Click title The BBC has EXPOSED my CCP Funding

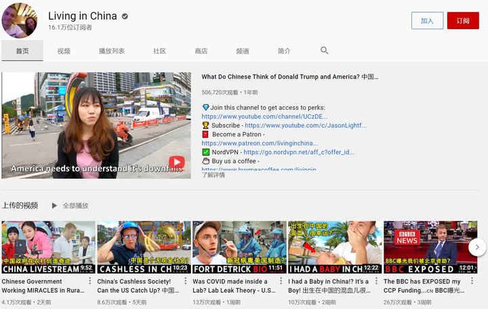click(x=424, y=286)
